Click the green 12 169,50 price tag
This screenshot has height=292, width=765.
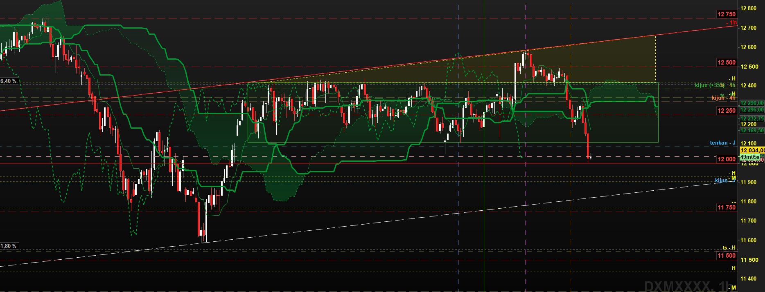pyautogui.click(x=752, y=131)
